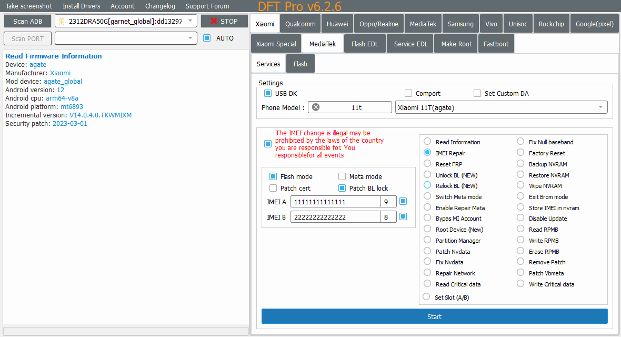Click the Scan ADB button
Screen dimensions: 621x337
(27, 21)
